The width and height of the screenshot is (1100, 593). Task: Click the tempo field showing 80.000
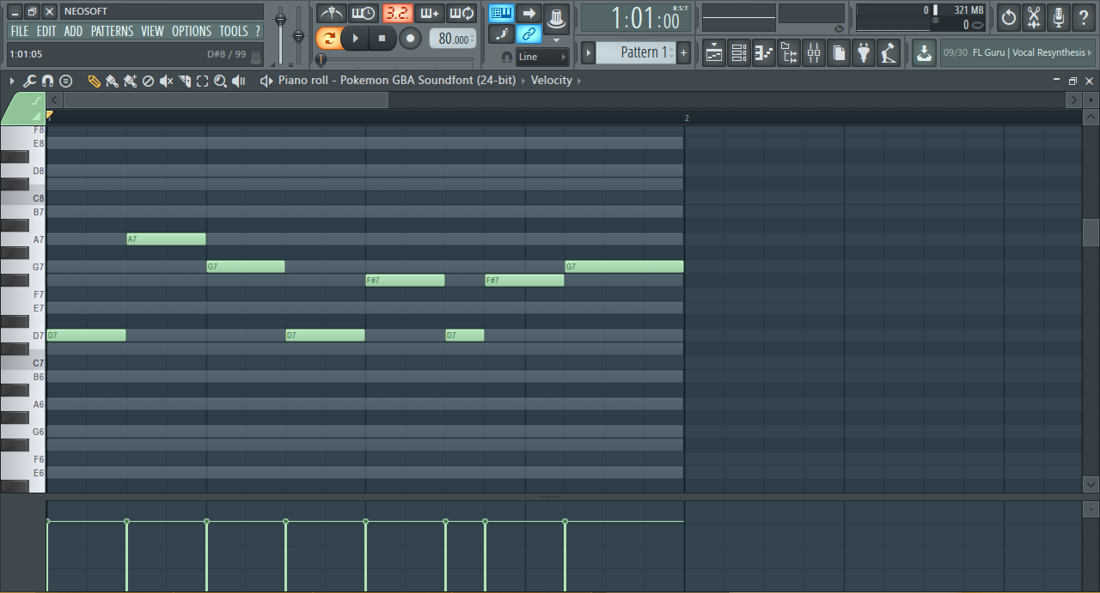click(x=453, y=39)
